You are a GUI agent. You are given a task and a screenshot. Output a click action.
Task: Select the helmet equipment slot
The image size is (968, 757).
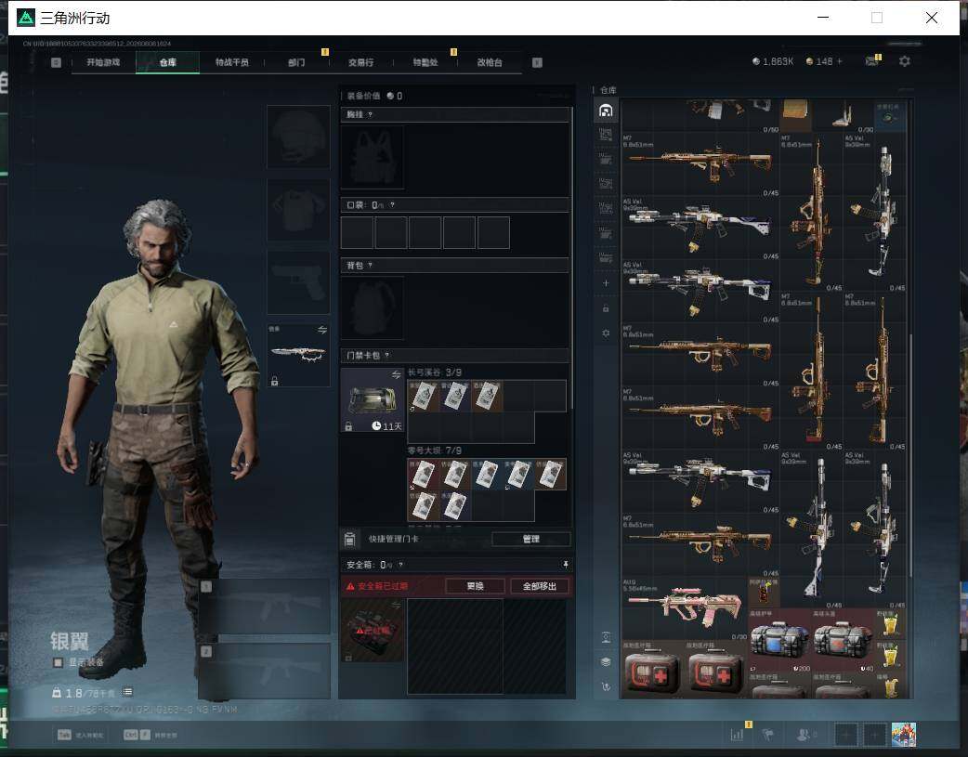(x=298, y=137)
